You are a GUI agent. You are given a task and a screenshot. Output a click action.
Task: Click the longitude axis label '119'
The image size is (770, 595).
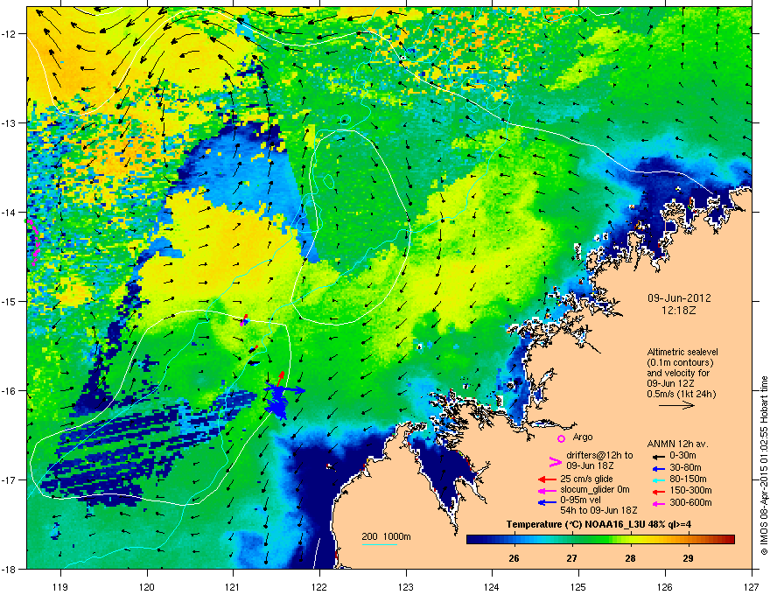coord(60,587)
